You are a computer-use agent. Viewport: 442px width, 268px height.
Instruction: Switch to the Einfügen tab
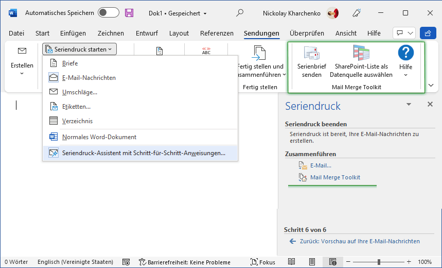click(x=73, y=33)
